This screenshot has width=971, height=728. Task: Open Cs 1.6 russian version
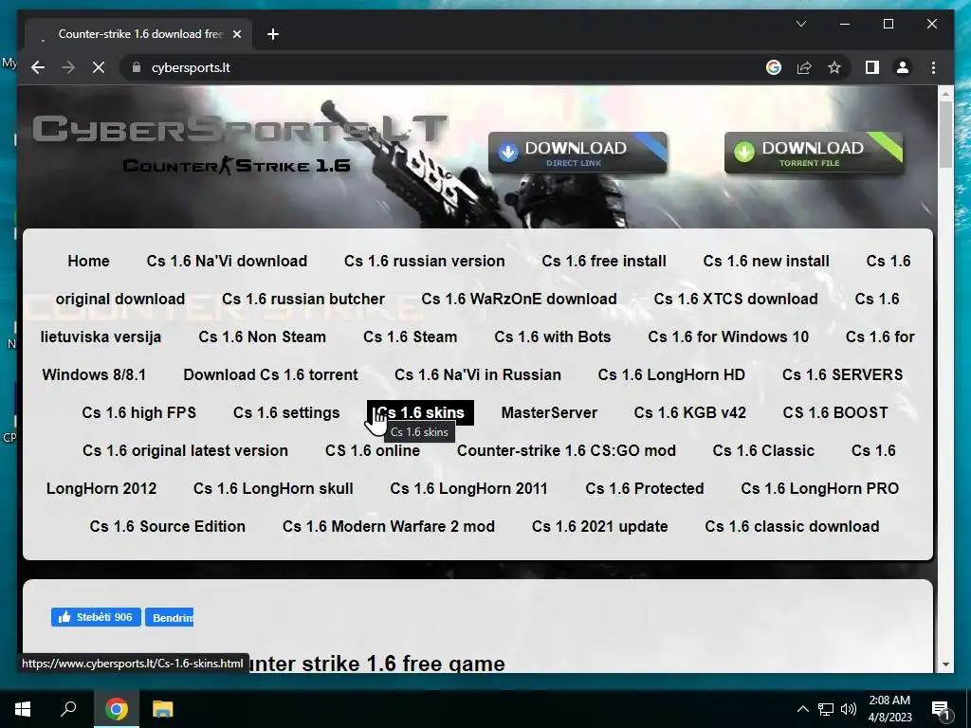pos(424,262)
